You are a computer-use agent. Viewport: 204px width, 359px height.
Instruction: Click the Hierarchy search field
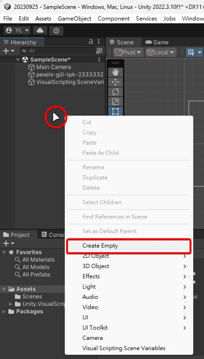point(57,51)
